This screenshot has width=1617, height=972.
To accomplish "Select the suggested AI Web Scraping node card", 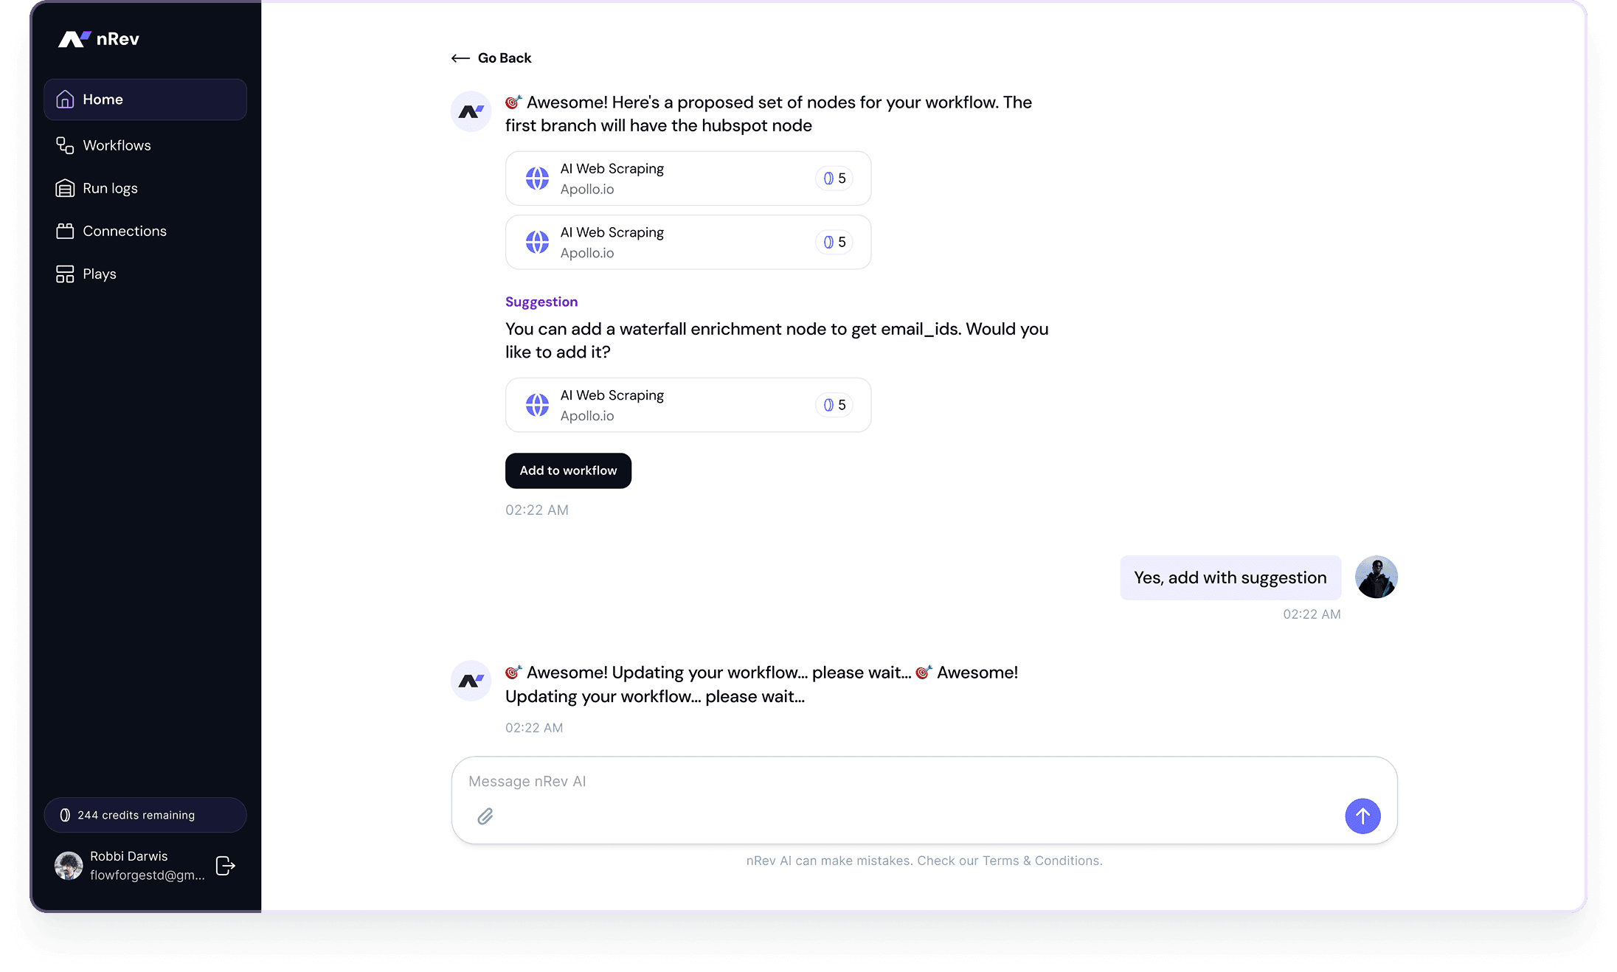I will [688, 405].
